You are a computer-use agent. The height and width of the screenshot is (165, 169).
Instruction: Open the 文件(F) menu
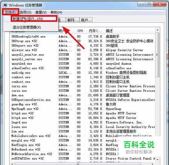pos(10,12)
